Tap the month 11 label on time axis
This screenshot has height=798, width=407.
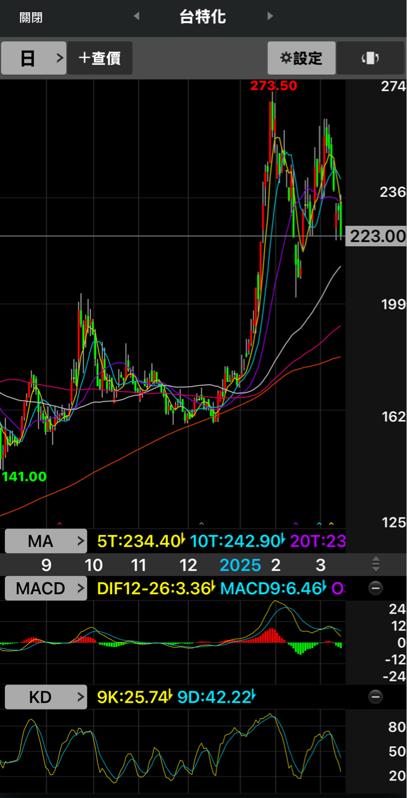(139, 565)
